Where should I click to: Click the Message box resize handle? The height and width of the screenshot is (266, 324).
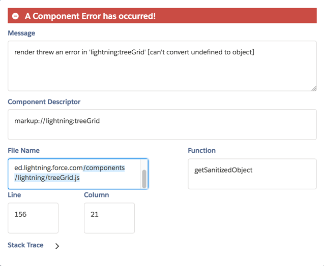click(x=313, y=88)
